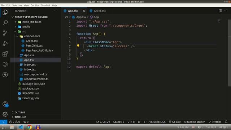231x130 pixels.
Task: Open the Help menu
Action: pos(55,5)
